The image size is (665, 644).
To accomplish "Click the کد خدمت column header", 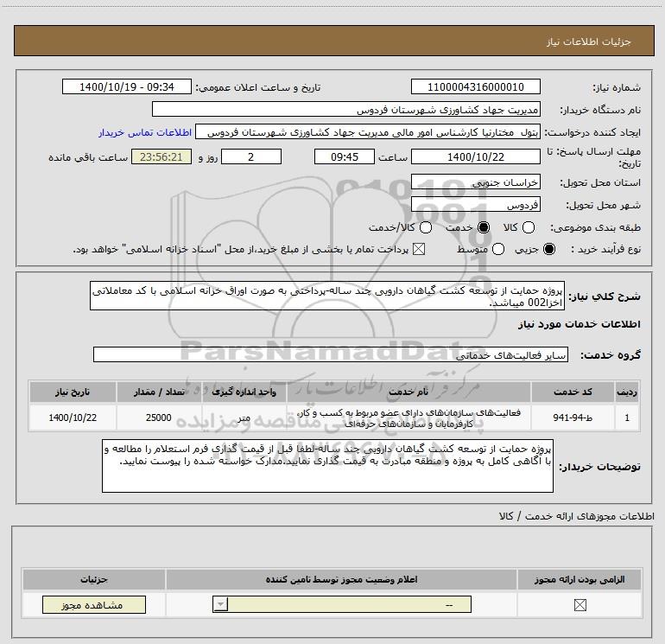I will pos(573,392).
